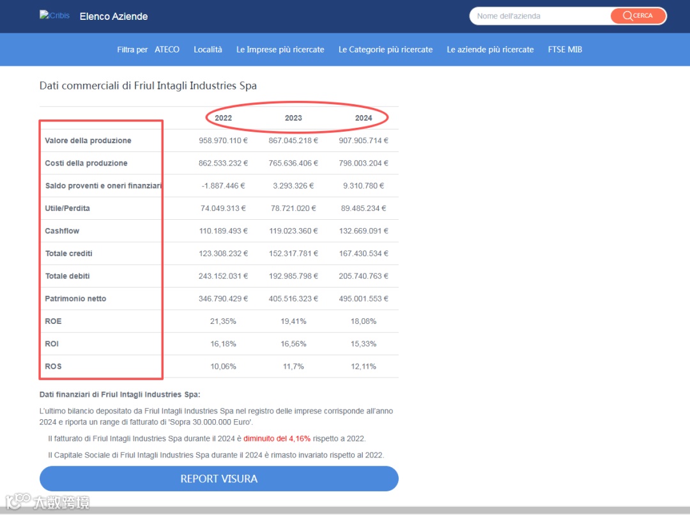This screenshot has width=690, height=515.
Task: Click the Valore della produzione row label
Action: pos(88,141)
